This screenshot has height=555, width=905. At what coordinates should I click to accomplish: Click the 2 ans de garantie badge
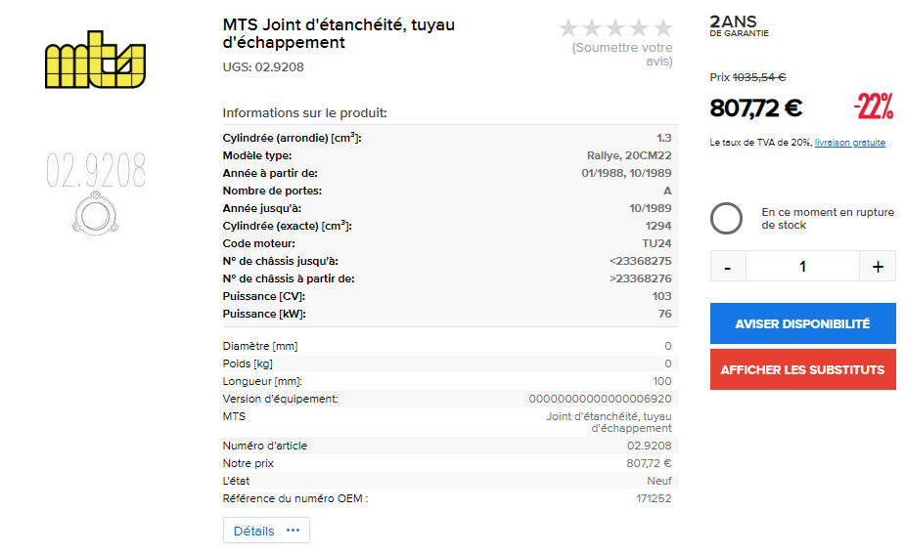click(x=740, y=26)
